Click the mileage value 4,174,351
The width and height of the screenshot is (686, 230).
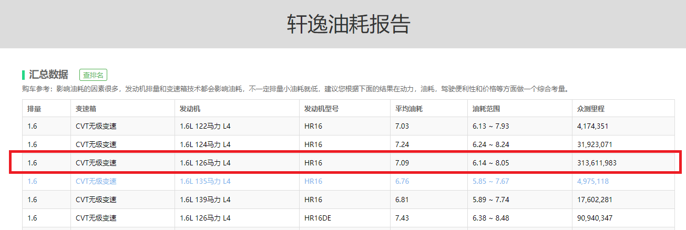tap(592, 126)
